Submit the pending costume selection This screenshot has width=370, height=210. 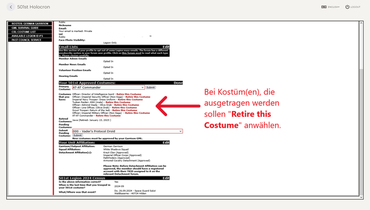[77, 135]
